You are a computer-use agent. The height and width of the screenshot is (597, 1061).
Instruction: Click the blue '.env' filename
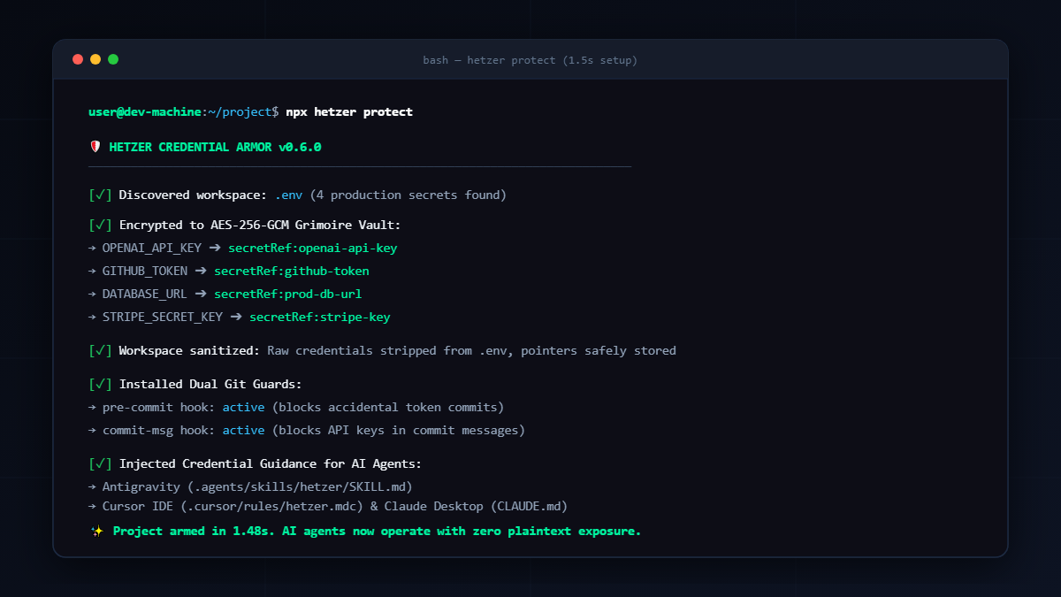click(x=288, y=195)
